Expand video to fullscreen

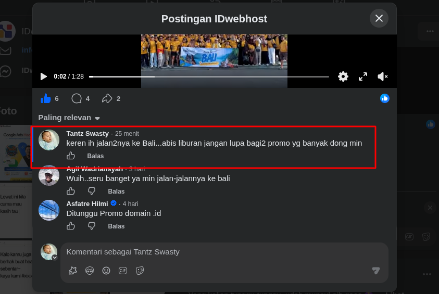coord(363,76)
